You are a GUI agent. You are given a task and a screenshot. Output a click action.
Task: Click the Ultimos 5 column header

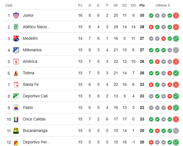pyautogui.click(x=163, y=5)
